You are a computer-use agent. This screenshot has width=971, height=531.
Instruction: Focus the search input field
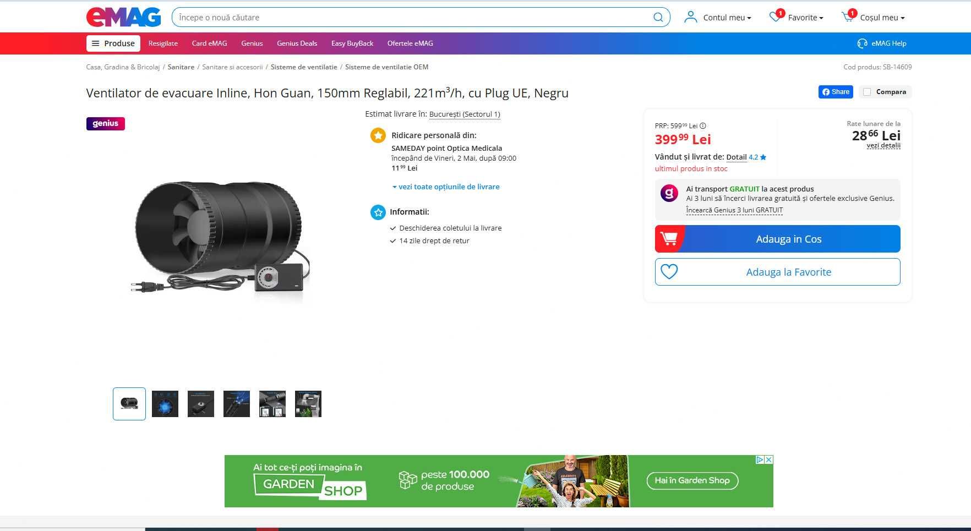coord(413,18)
